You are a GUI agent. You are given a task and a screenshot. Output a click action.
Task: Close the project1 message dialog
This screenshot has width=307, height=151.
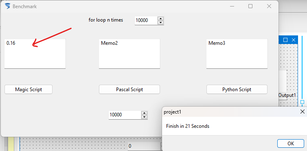point(302,112)
